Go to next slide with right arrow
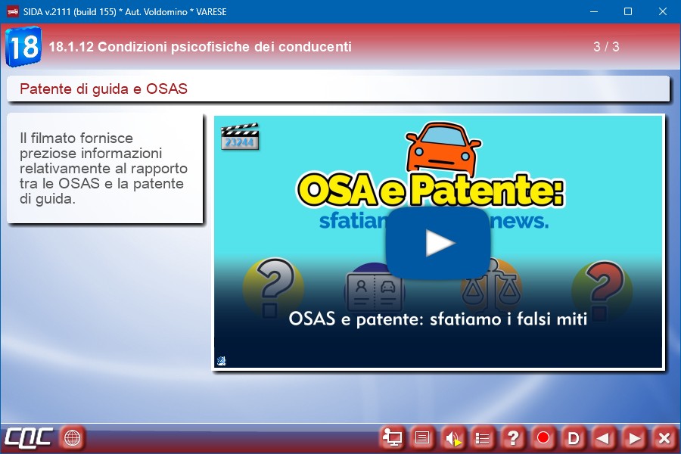Viewport: 681px width, 454px height. 634,437
